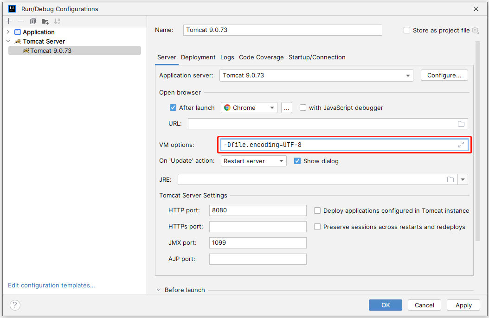Image resolution: width=489 pixels, height=318 pixels.
Task: Collapse the Tomcat Server tree node
Action: point(8,41)
